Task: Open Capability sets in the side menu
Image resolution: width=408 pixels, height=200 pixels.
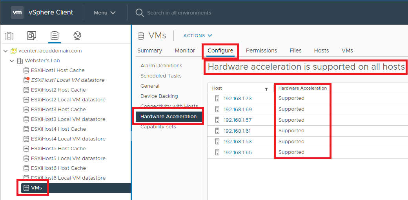Action: click(x=158, y=127)
